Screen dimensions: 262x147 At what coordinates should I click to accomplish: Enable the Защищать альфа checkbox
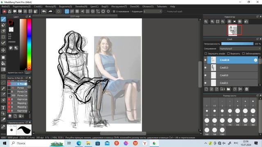(x=206, y=53)
